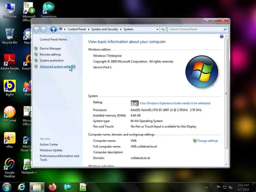Viewport: 256px width, 192px height.
Task: Select the Supermium desktop shortcut
Action: [49, 10]
